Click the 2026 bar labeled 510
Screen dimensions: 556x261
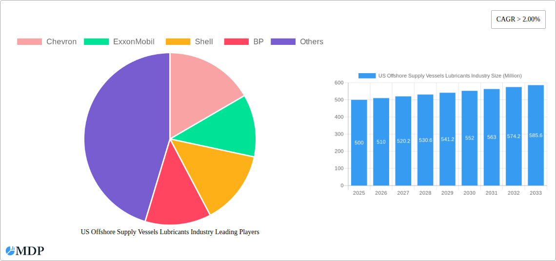381,141
